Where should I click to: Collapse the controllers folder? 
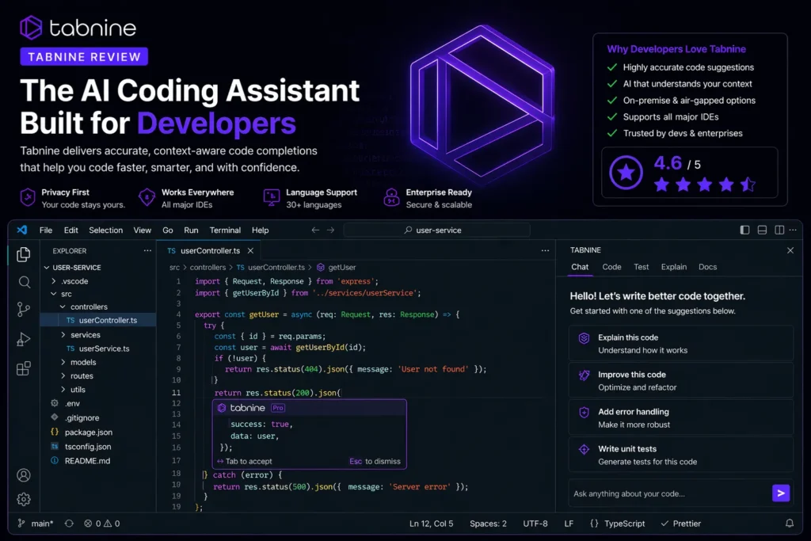point(63,307)
